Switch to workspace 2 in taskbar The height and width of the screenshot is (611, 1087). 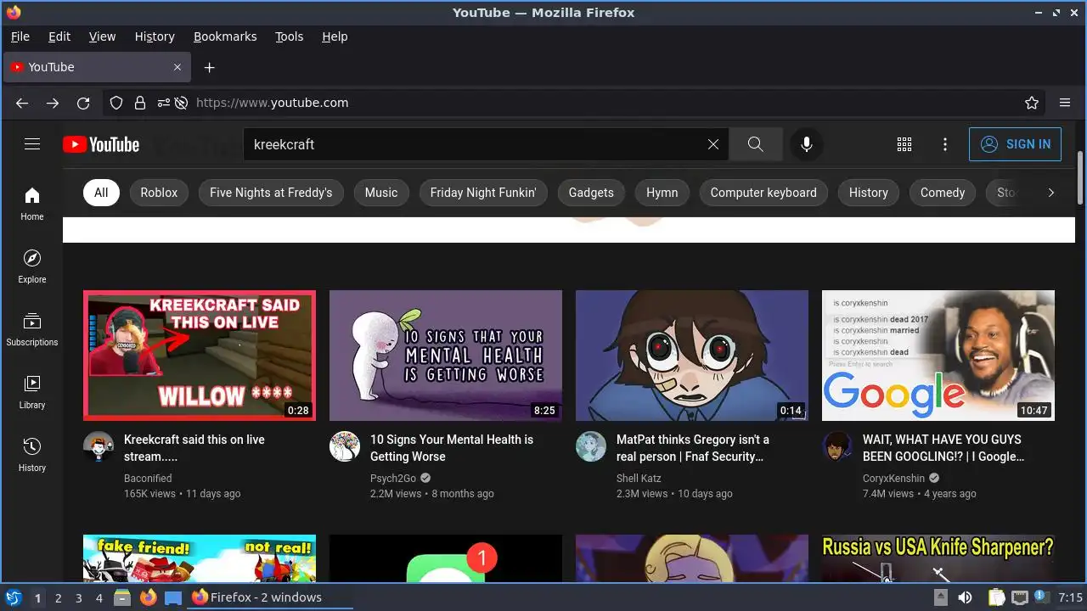[x=58, y=597]
